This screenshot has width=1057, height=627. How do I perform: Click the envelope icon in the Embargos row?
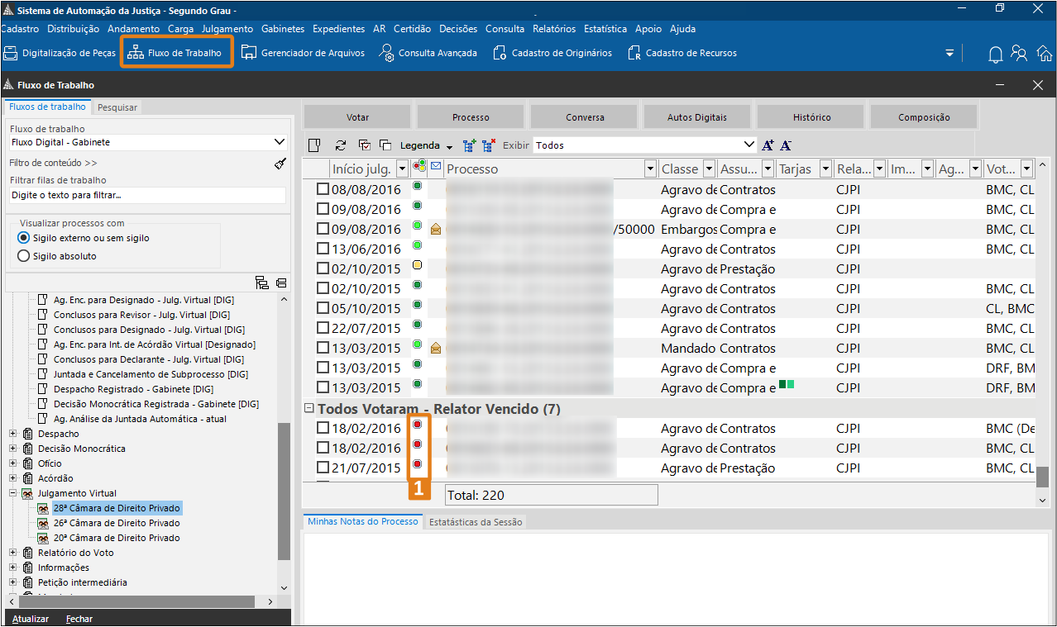tap(436, 230)
